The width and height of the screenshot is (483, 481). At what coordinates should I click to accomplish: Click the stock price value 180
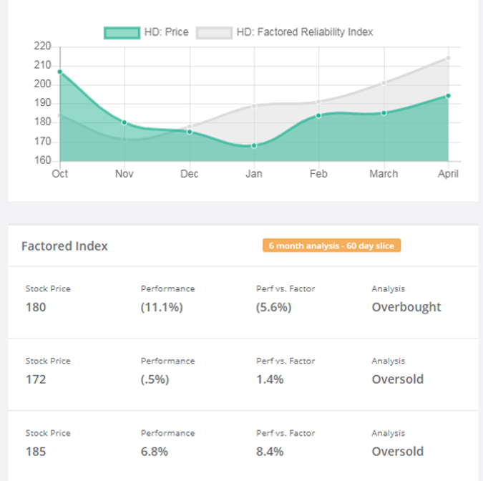(x=36, y=307)
